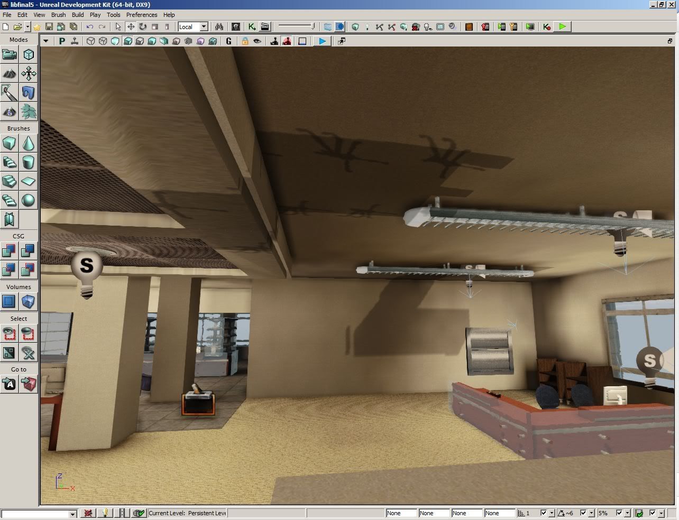Select Landscape mode icon
This screenshot has width=679, height=520.
click(x=9, y=112)
